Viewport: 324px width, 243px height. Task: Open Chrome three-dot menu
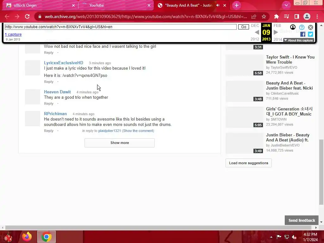pos(317,16)
